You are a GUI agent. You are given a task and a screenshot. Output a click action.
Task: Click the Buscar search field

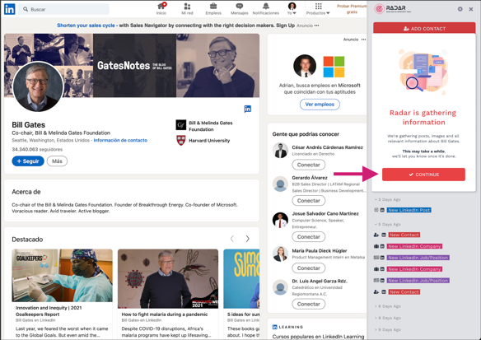click(63, 9)
